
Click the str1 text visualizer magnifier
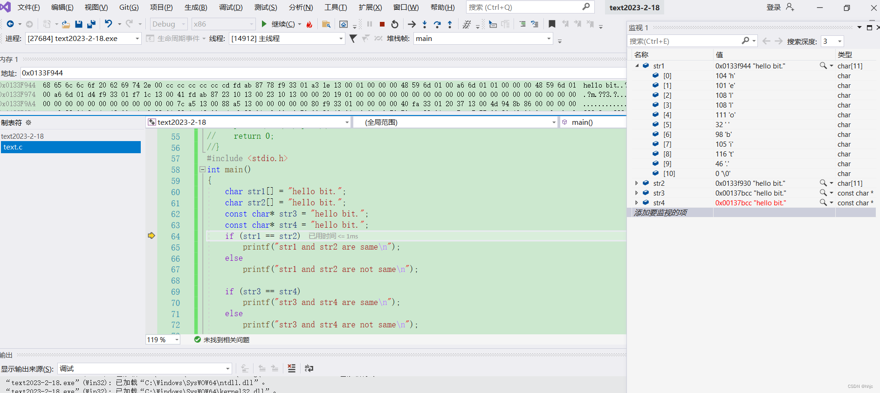[823, 66]
